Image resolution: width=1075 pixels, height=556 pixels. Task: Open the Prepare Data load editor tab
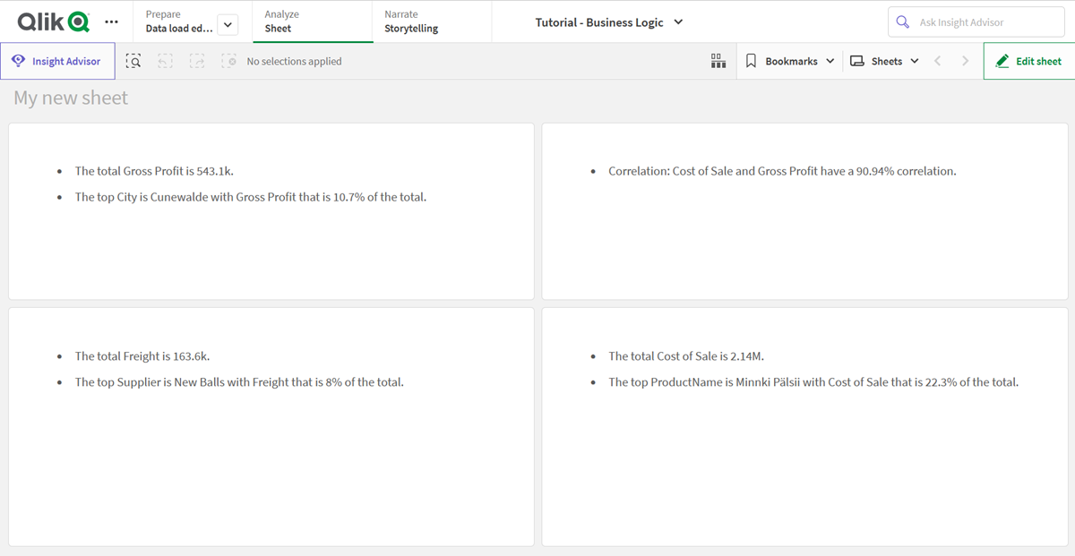pyautogui.click(x=178, y=21)
